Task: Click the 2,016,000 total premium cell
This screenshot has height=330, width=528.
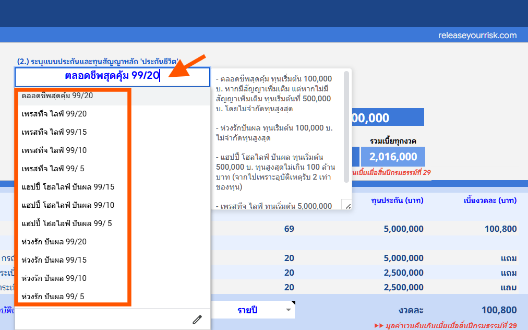Action: coord(393,157)
